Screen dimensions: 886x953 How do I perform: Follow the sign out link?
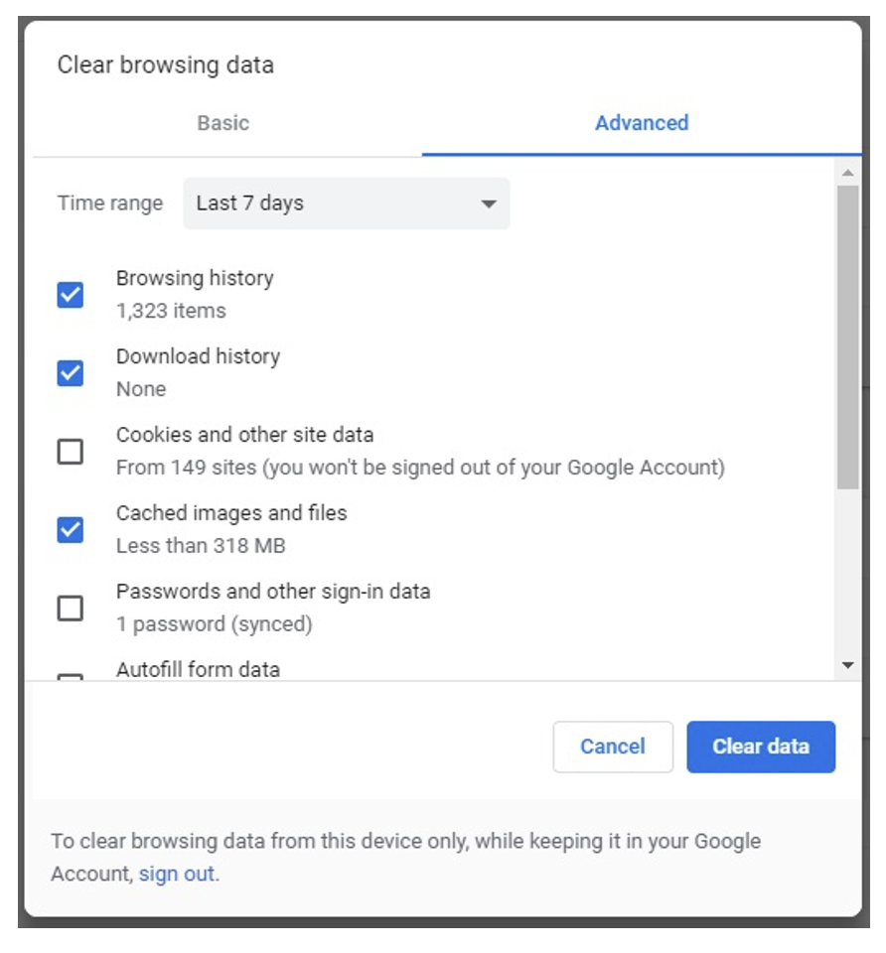(176, 875)
